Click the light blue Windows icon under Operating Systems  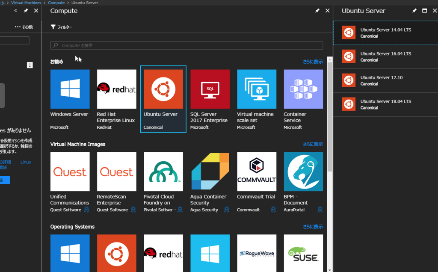pos(210,253)
